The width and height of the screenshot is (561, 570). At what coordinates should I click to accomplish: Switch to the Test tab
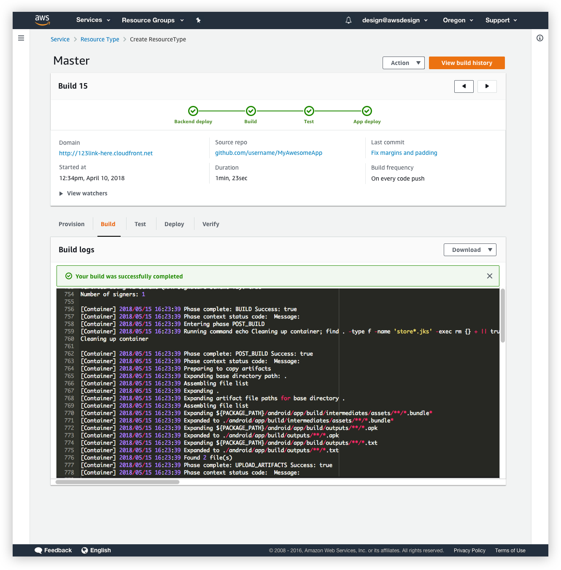pos(140,224)
